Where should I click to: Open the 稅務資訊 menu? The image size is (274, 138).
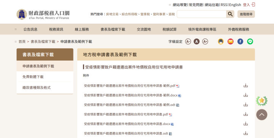tap(56, 29)
